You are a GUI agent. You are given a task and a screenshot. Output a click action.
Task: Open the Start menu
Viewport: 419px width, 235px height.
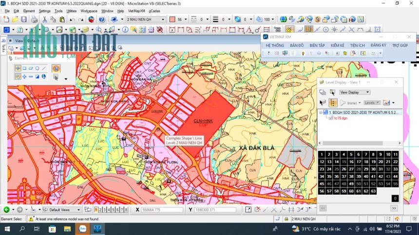point(7,229)
